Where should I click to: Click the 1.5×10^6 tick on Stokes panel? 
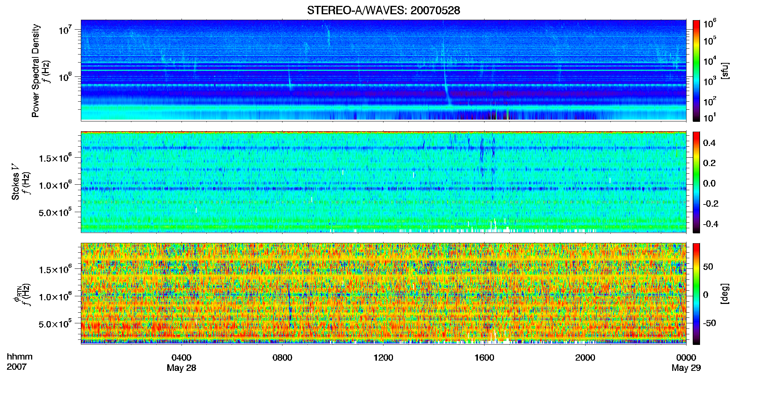click(55, 158)
